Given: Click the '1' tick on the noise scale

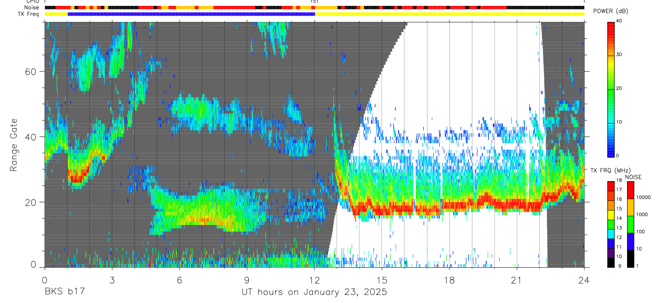Looking at the screenshot, I should [x=638, y=267].
